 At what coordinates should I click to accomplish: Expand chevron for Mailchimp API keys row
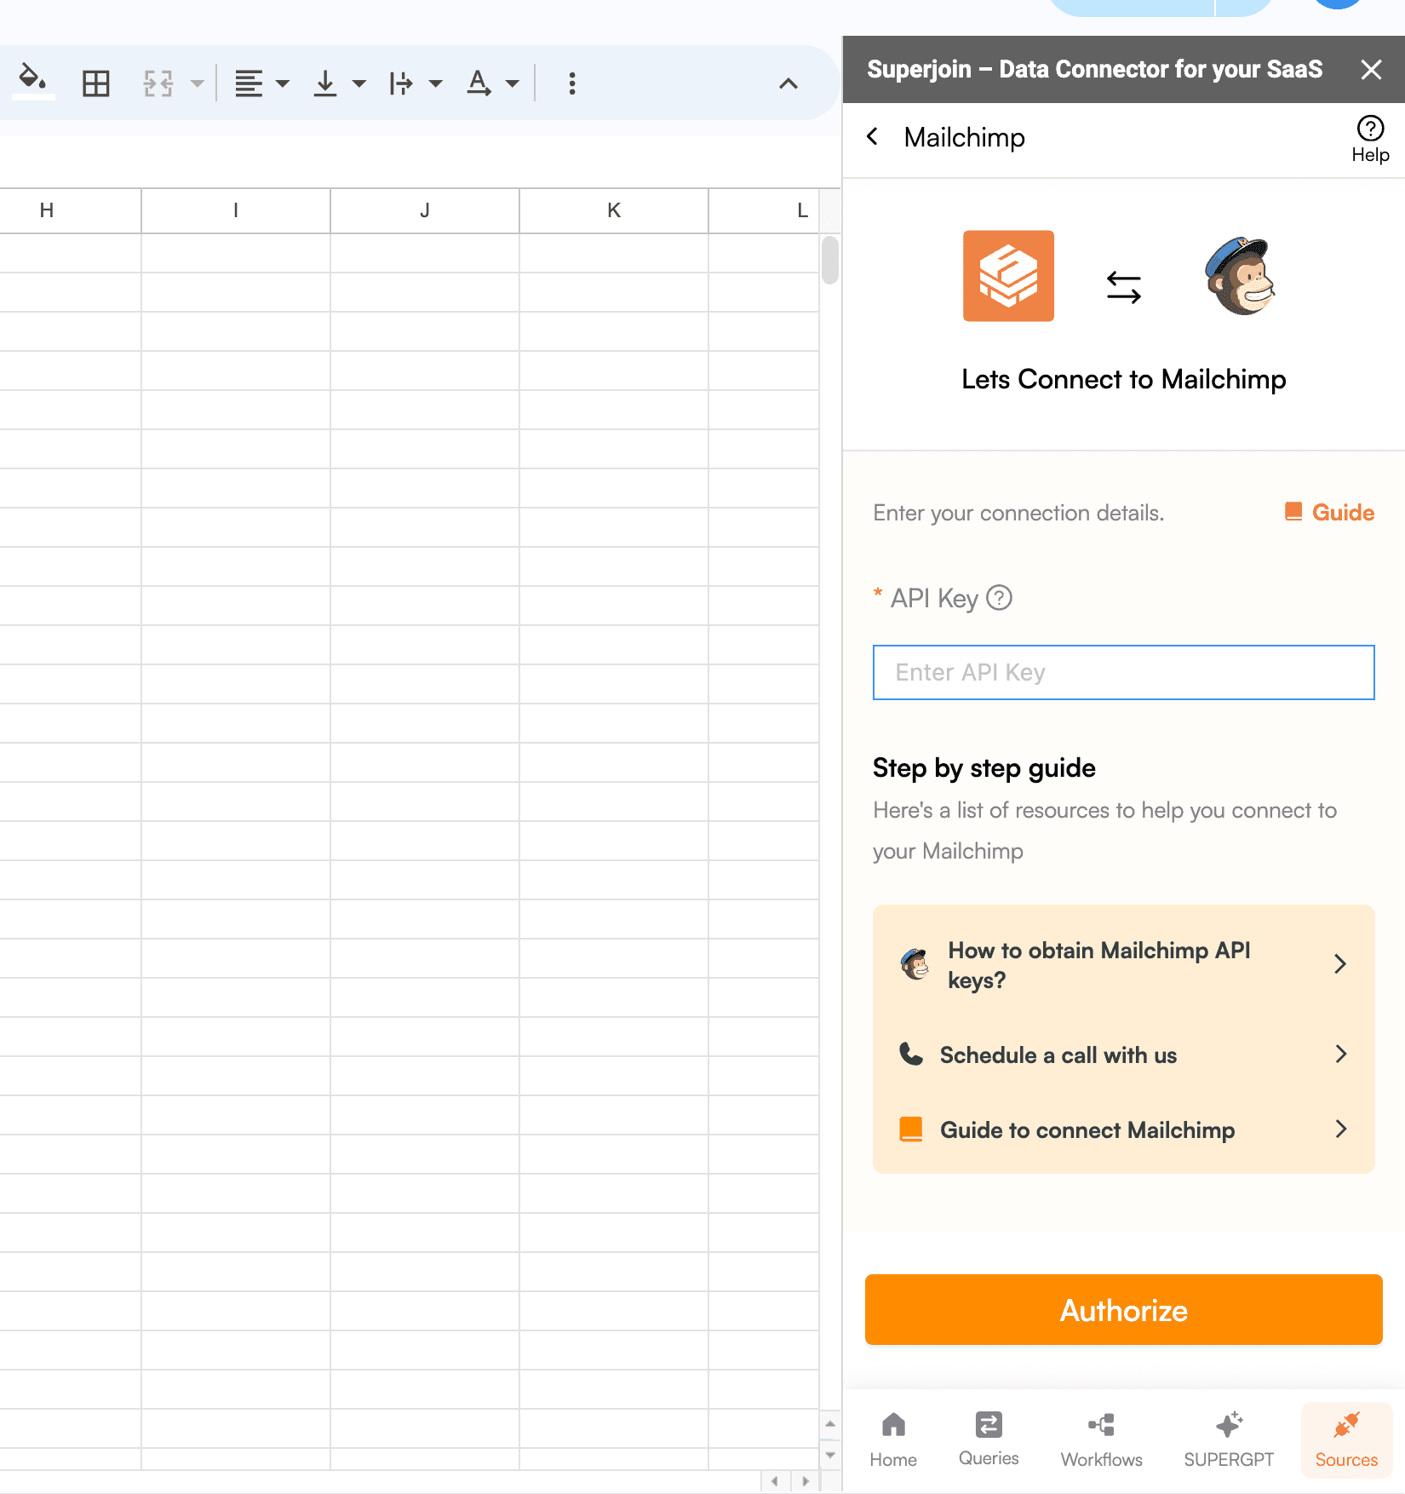tap(1340, 963)
